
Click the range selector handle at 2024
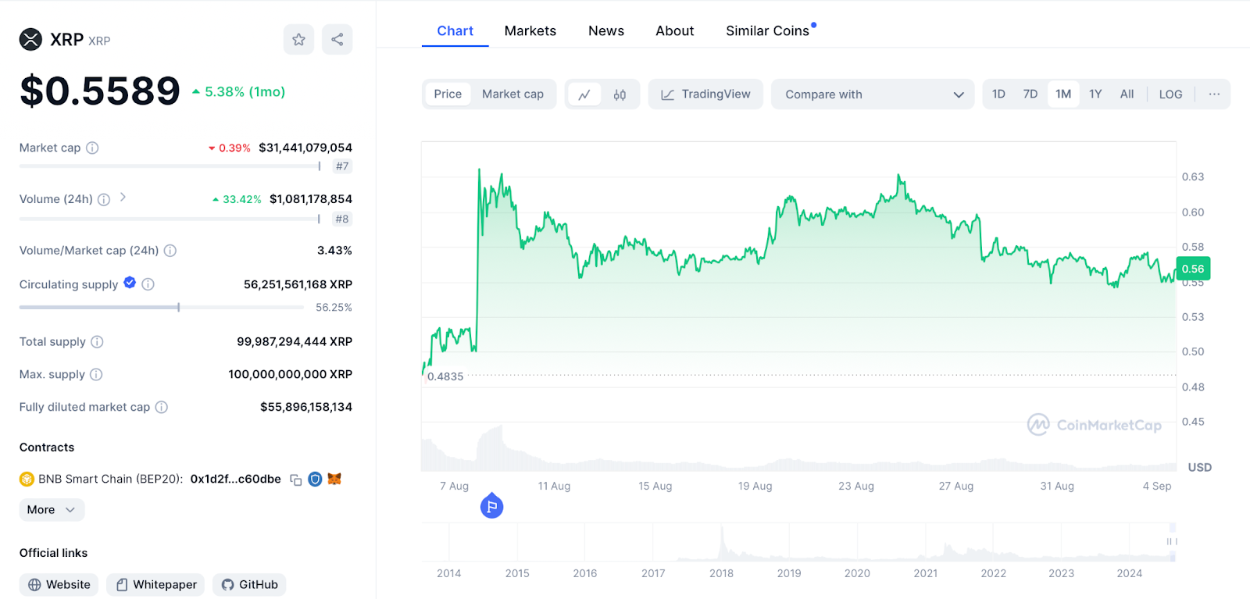tap(1171, 541)
